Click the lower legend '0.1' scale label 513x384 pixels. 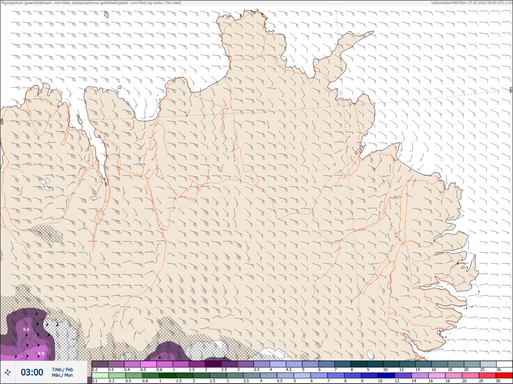[x=95, y=381]
